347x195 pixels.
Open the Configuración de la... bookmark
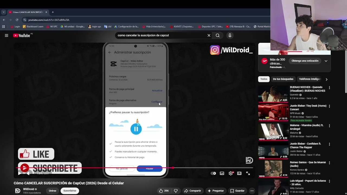[127, 27]
